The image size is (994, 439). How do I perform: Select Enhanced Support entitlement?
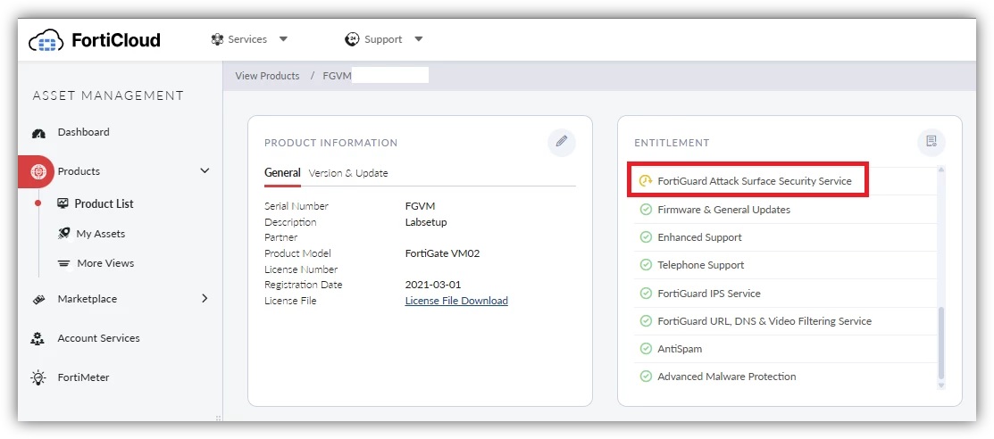pos(700,237)
